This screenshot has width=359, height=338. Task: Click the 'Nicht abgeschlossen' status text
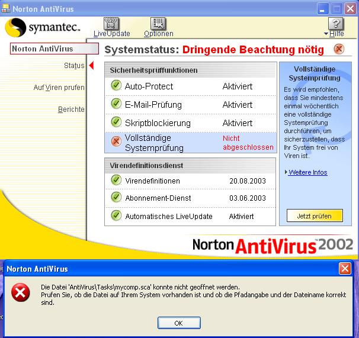point(248,143)
